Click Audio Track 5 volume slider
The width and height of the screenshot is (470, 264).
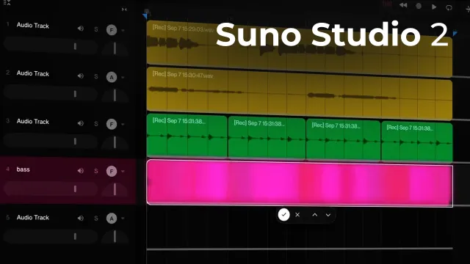[x=51, y=236]
